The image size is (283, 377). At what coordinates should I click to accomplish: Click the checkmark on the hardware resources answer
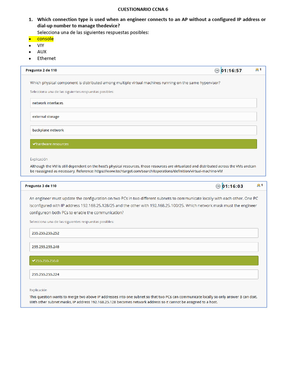coord(34,144)
